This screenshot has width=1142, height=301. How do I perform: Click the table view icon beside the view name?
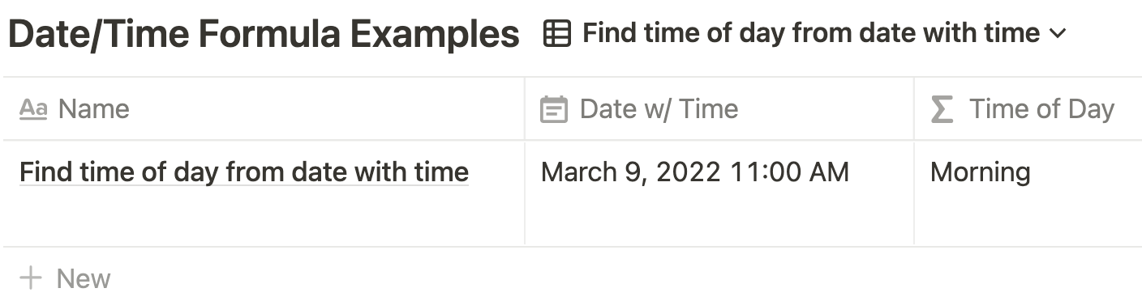[556, 34]
